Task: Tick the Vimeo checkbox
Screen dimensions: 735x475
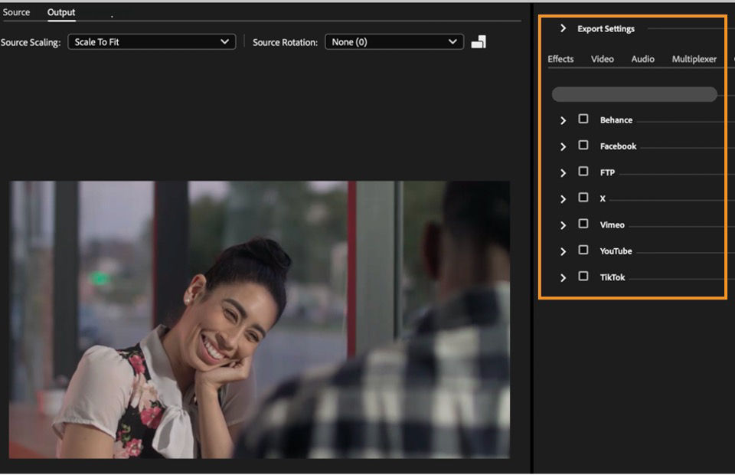Action: coord(583,223)
